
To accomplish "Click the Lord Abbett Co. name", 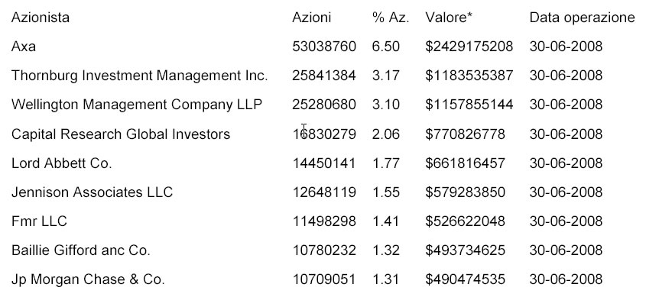I will click(x=61, y=163).
